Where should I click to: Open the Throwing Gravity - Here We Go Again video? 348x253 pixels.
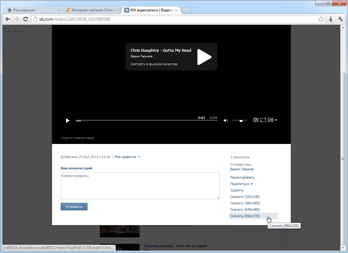tap(175, 246)
